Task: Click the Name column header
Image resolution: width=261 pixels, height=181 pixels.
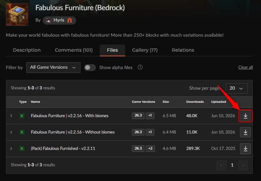Action: [x=35, y=102]
